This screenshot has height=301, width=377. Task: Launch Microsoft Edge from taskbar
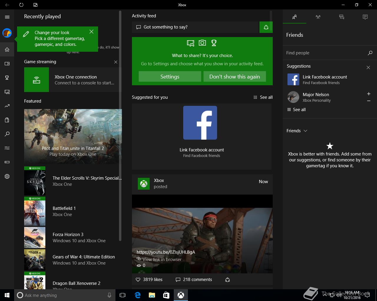click(137, 295)
